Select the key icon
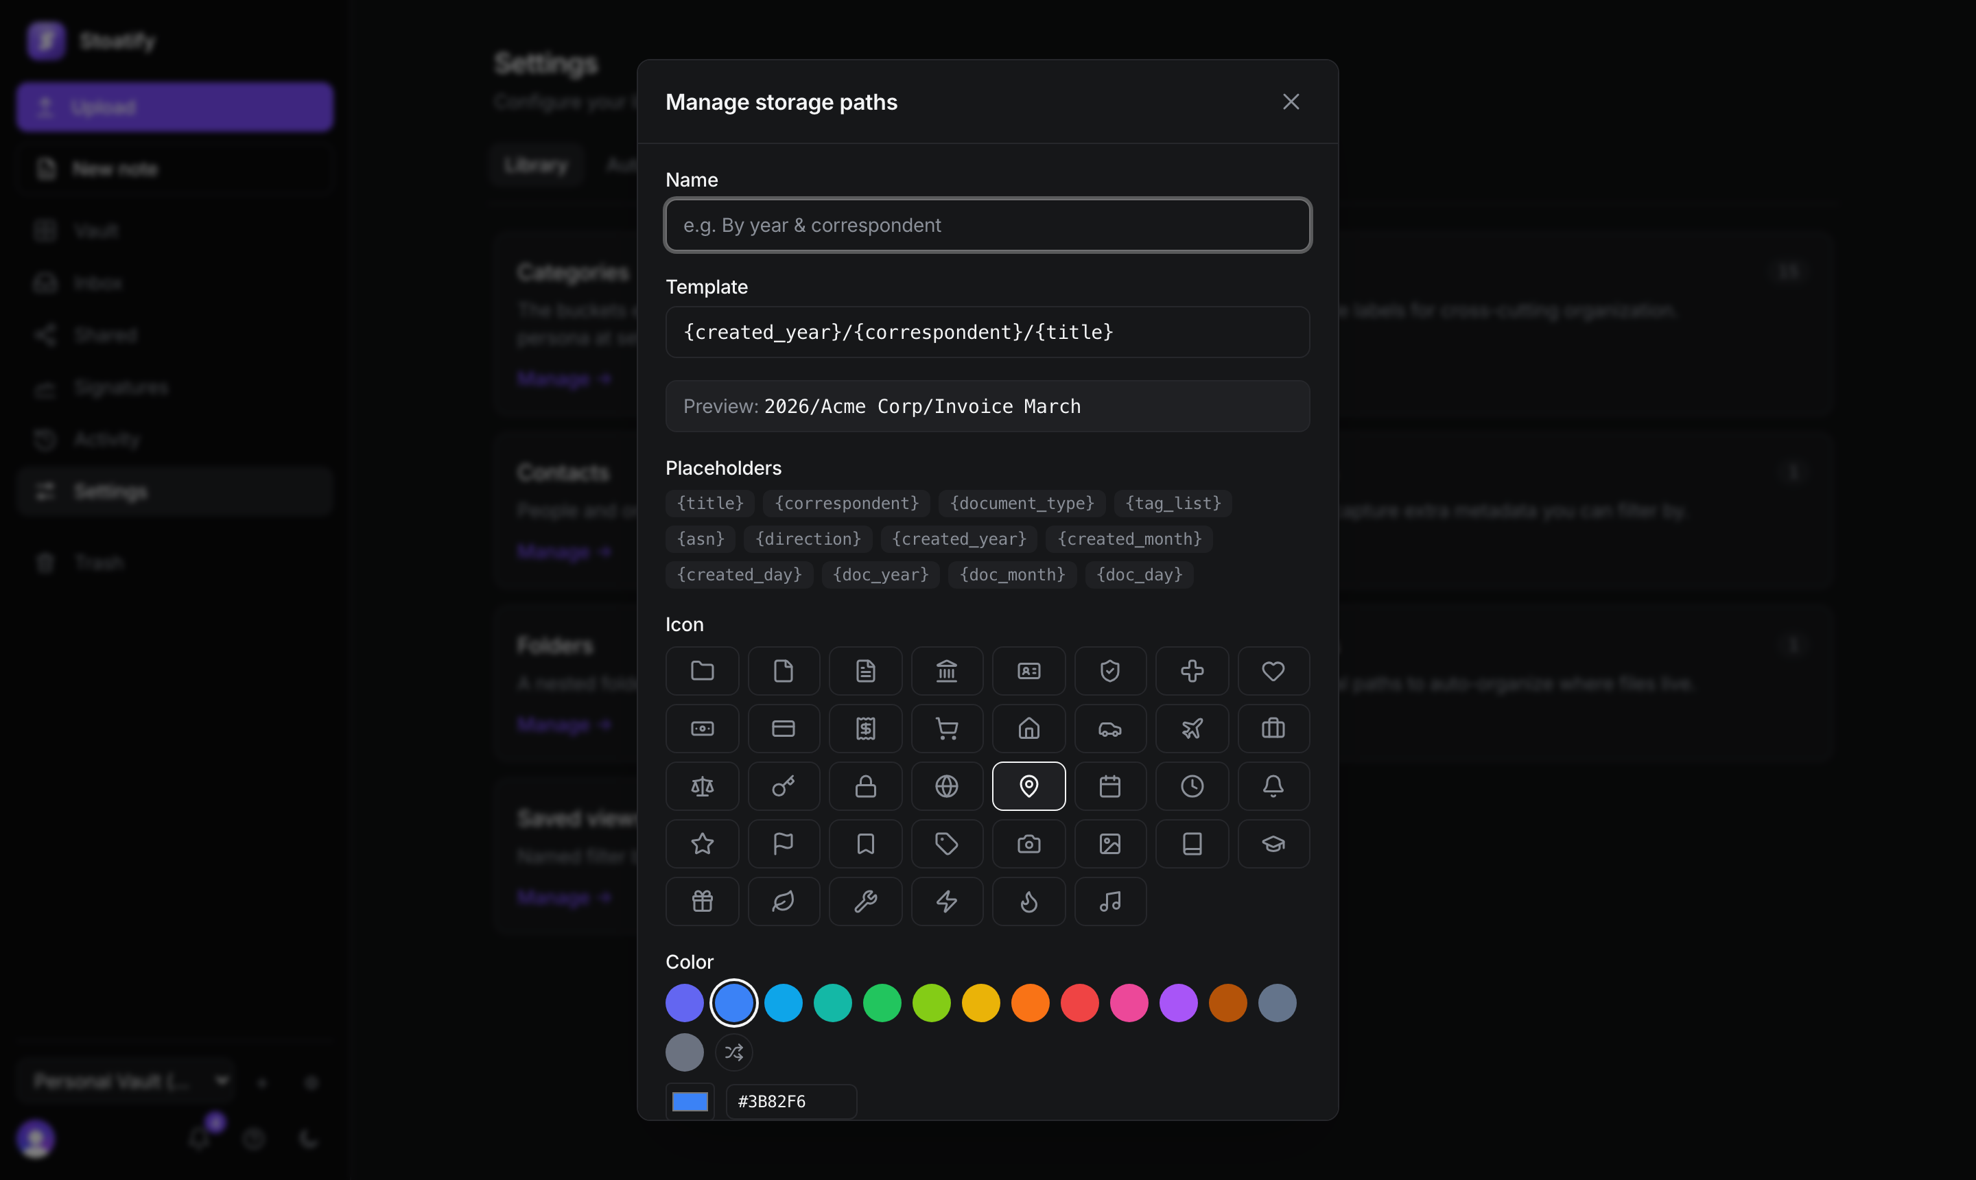1976x1180 pixels. pyautogui.click(x=784, y=786)
